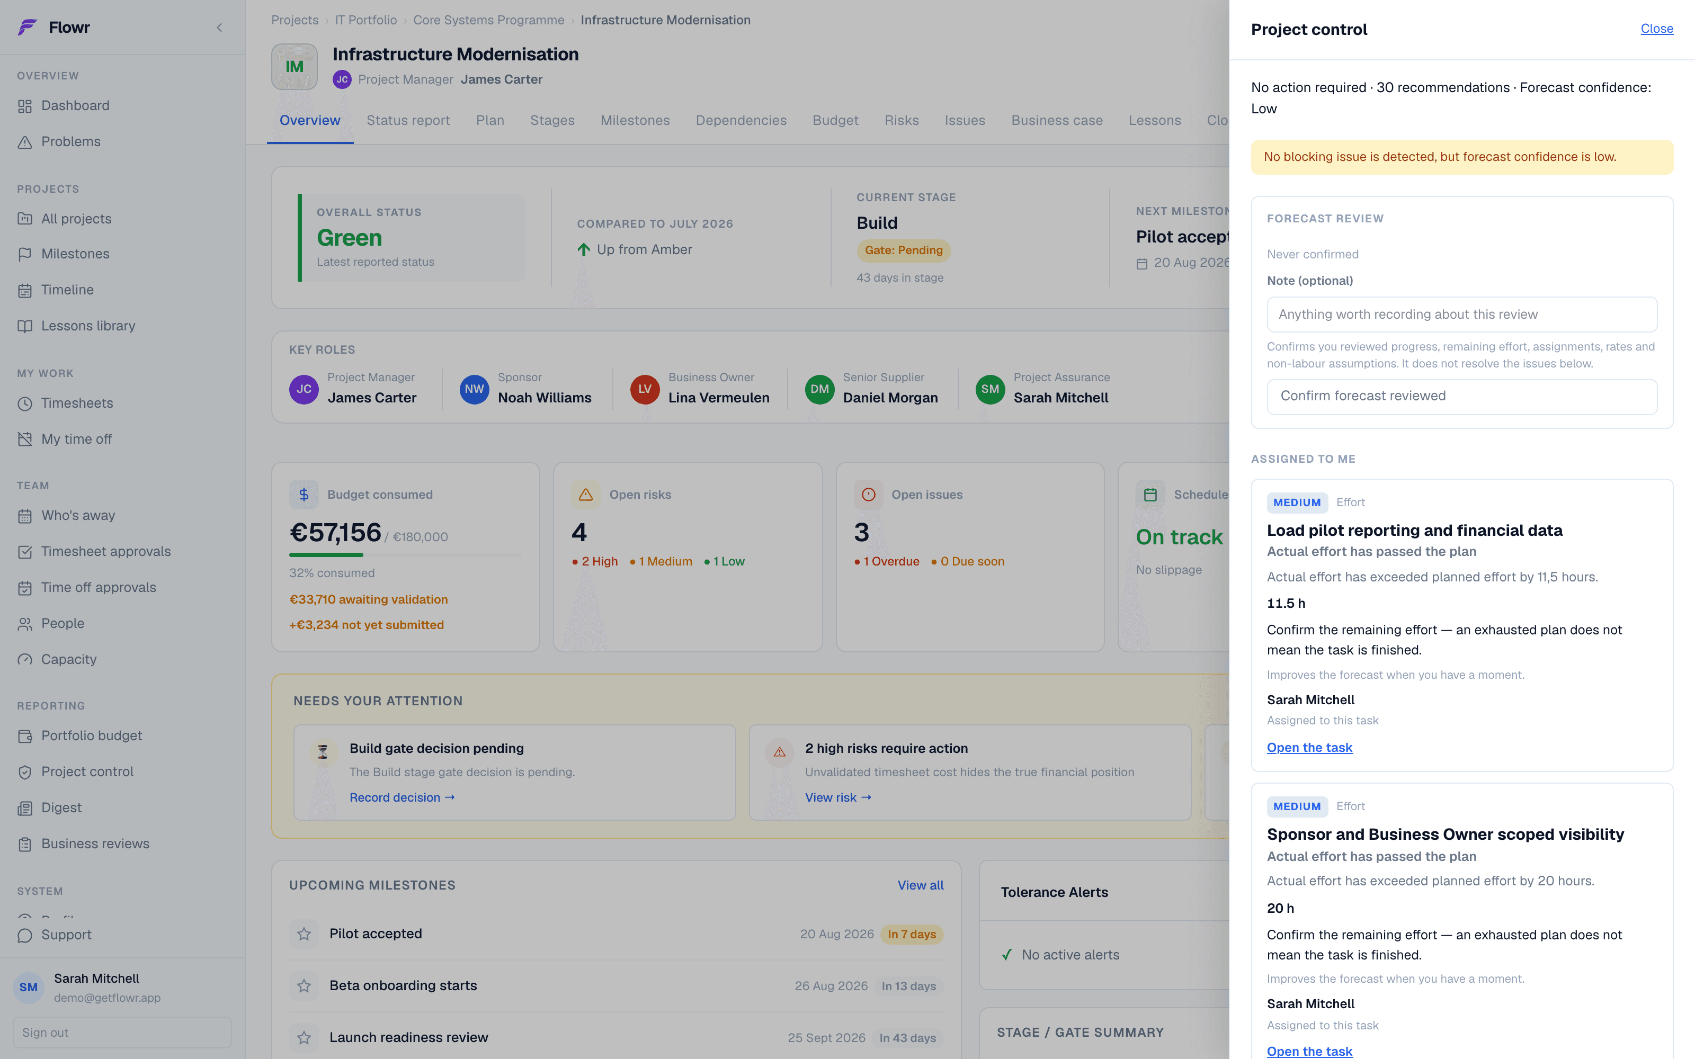Click Core Systems Programme breadcrumb
This screenshot has height=1059, width=1695.
tap(489, 20)
